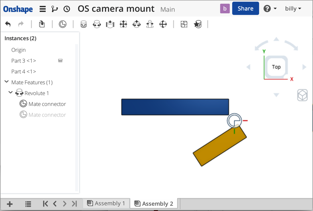Toggle the fixed icon on Part 3

pyautogui.click(x=60, y=61)
